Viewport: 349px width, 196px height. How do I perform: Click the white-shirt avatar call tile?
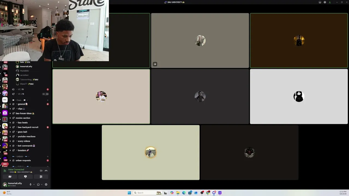coord(101,96)
